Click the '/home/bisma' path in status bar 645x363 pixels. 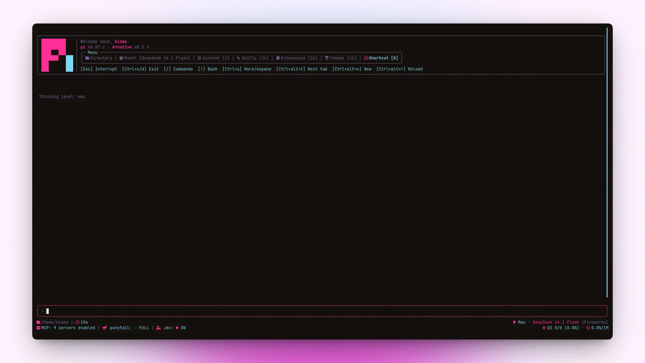coord(55,322)
